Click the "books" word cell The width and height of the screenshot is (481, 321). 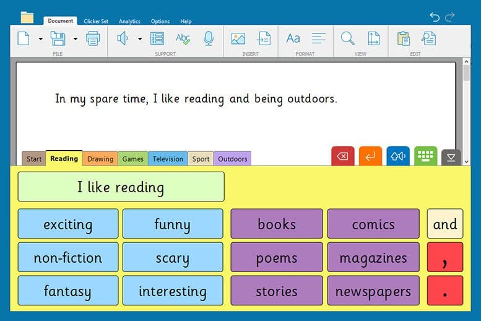pyautogui.click(x=277, y=224)
